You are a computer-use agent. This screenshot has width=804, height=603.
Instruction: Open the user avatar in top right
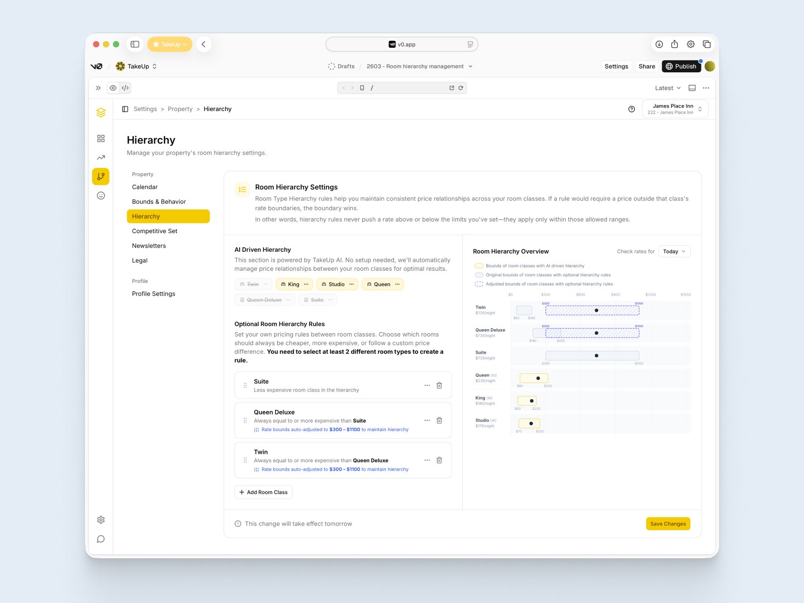[710, 66]
